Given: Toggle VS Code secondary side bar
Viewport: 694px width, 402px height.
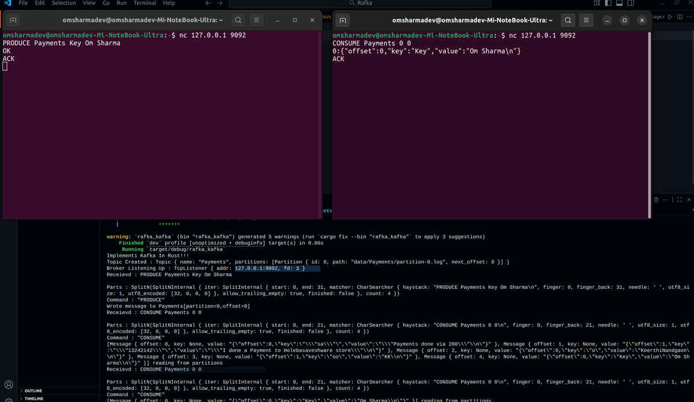Looking at the screenshot, I should click(631, 3).
